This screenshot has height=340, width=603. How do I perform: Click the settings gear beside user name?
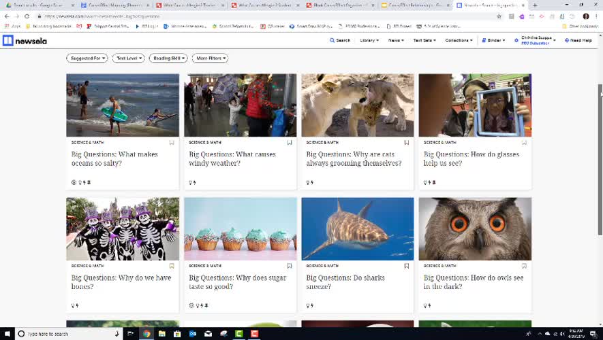pos(516,40)
